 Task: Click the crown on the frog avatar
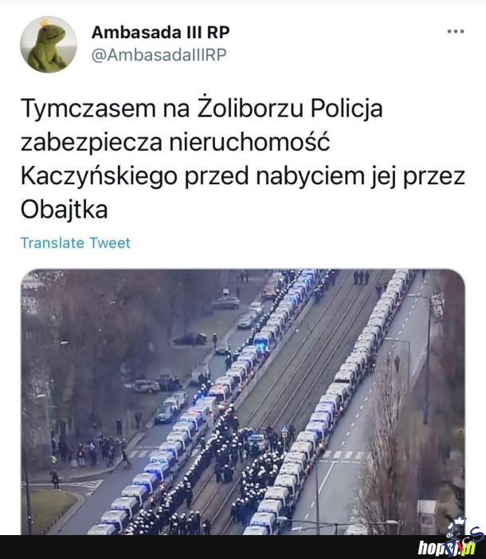point(44,23)
